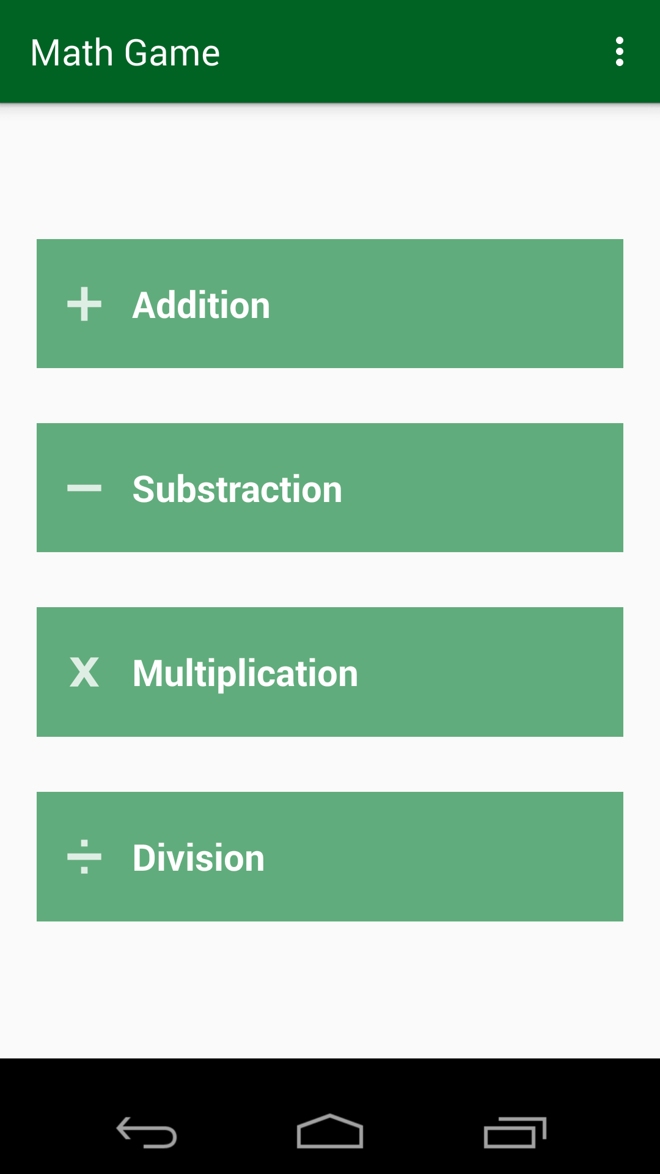Tap empty right area of Division button
This screenshot has height=1174, width=660.
[x=489, y=857]
